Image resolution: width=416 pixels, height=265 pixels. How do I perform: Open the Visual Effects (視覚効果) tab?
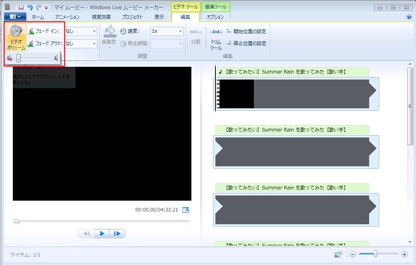101,17
